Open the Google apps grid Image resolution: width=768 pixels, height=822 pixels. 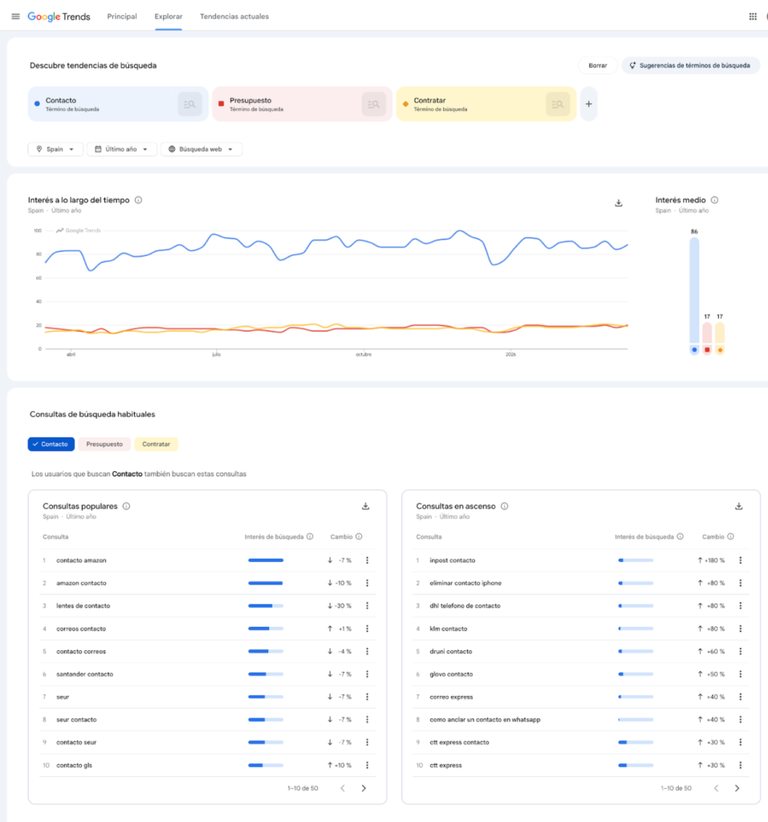pyautogui.click(x=752, y=16)
